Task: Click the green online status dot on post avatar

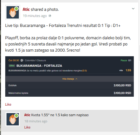Action: [x=16, y=9]
